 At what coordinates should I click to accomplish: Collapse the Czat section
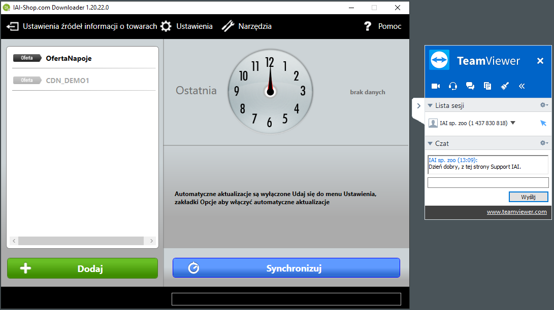[430, 143]
